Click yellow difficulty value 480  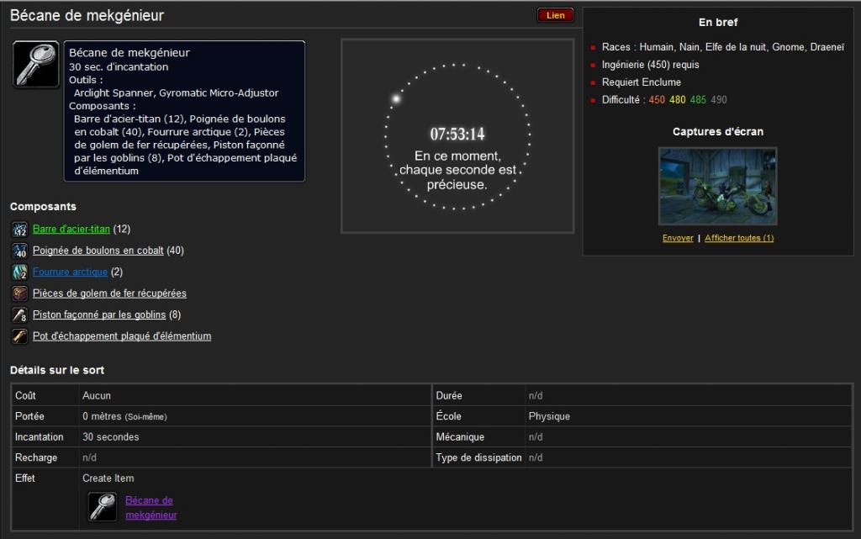tap(677, 100)
